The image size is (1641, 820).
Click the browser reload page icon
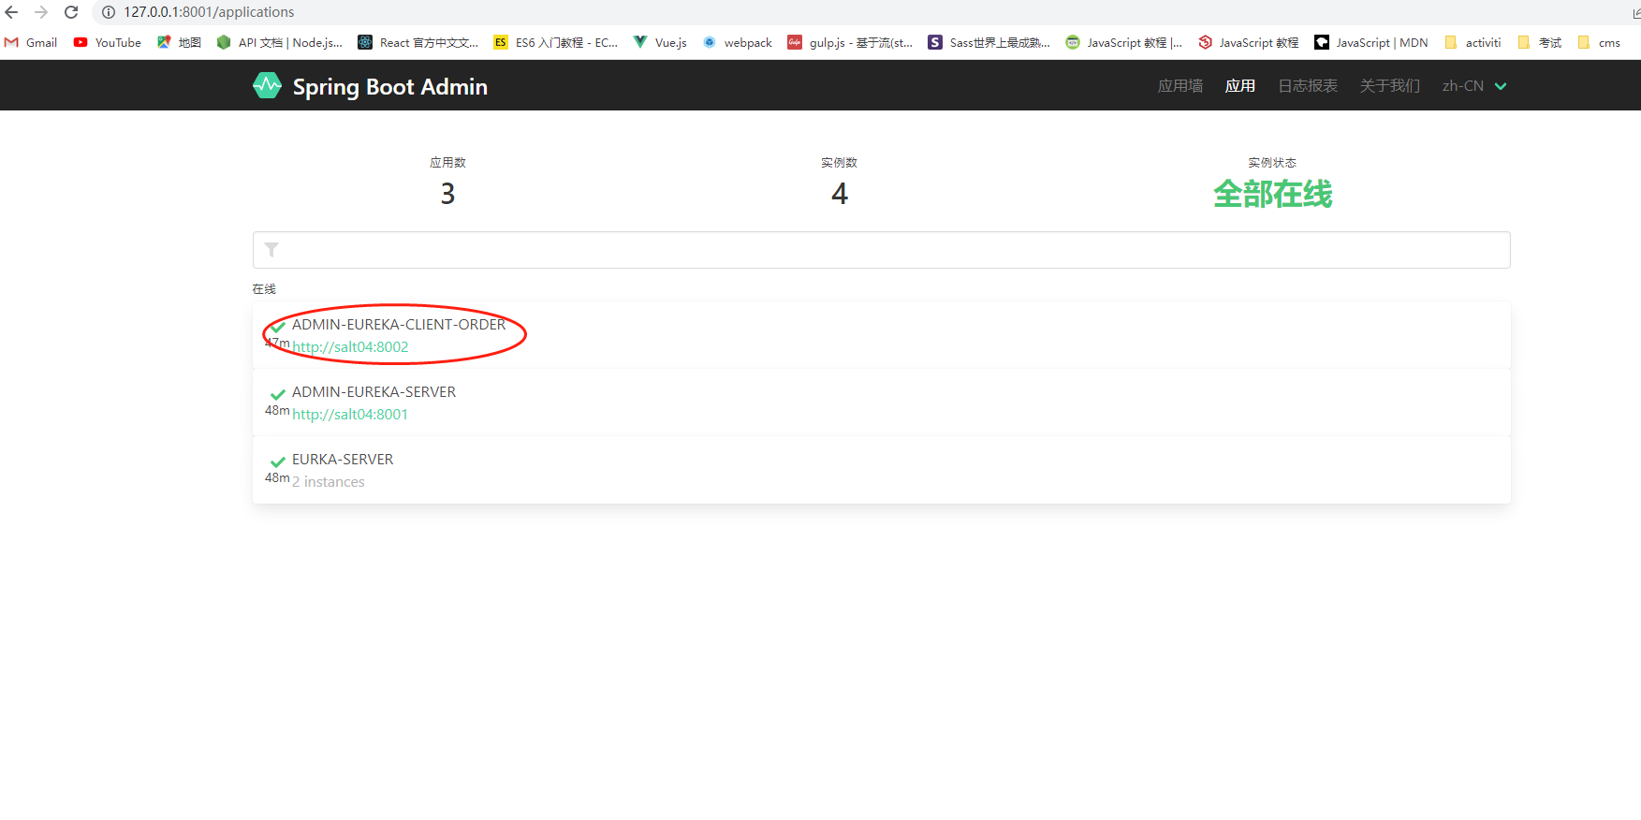pos(71,12)
